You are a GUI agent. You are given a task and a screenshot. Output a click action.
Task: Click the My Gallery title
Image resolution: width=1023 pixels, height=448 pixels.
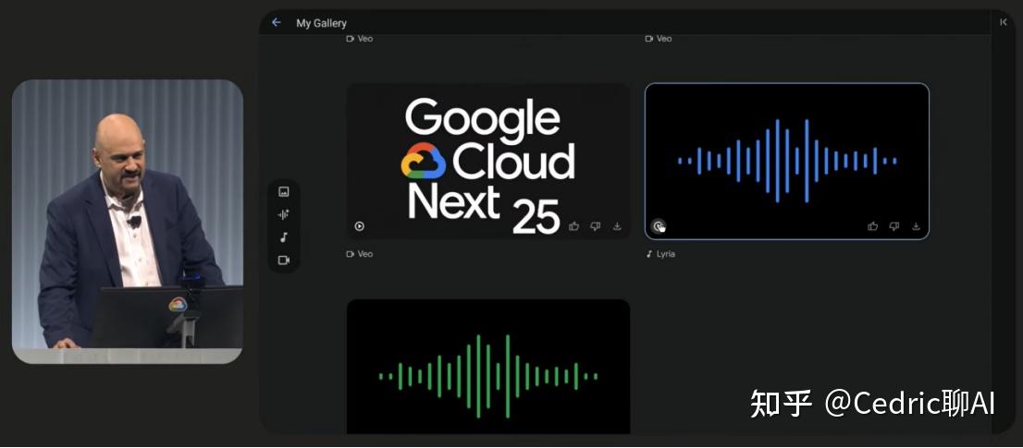pos(322,23)
